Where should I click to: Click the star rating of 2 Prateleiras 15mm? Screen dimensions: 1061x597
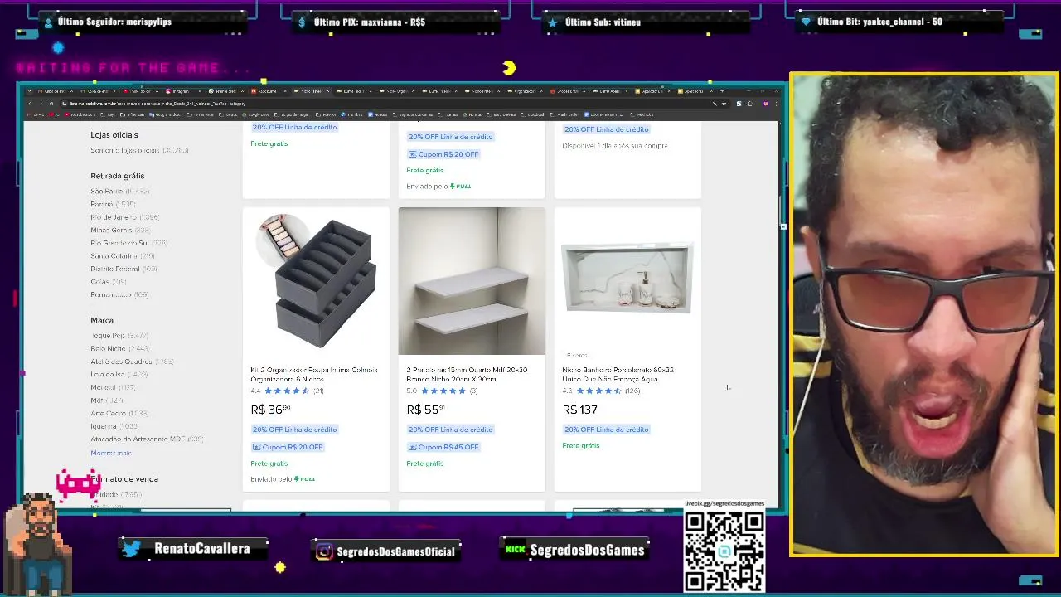[x=443, y=391]
